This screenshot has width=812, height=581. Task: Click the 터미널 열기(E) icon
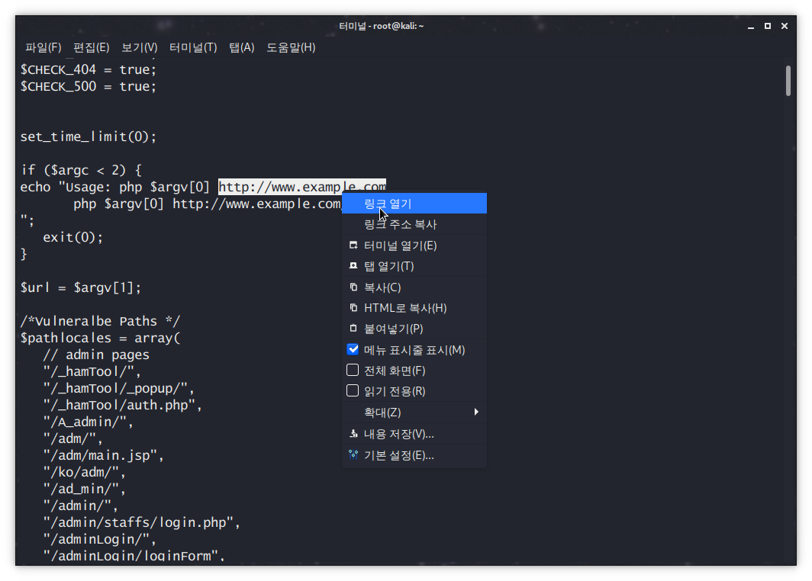pyautogui.click(x=353, y=246)
